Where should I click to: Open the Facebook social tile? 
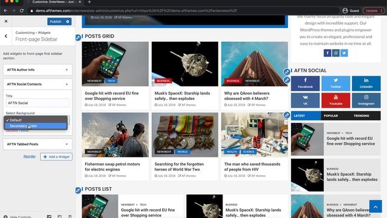[x=305, y=84]
